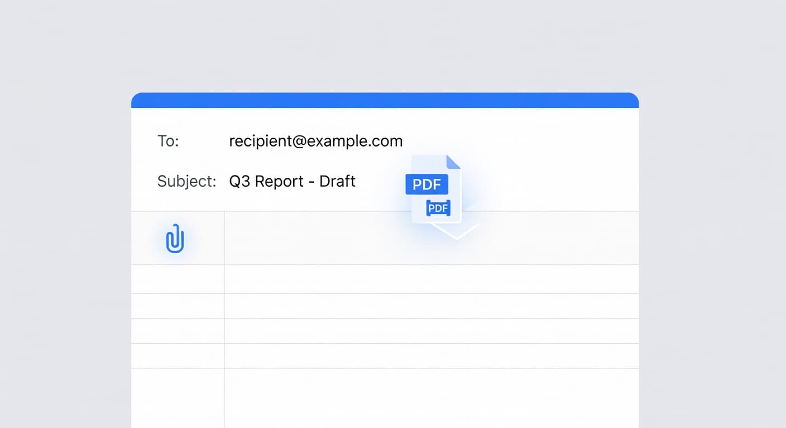Click the Q3 Report - Draft subject text

click(293, 181)
